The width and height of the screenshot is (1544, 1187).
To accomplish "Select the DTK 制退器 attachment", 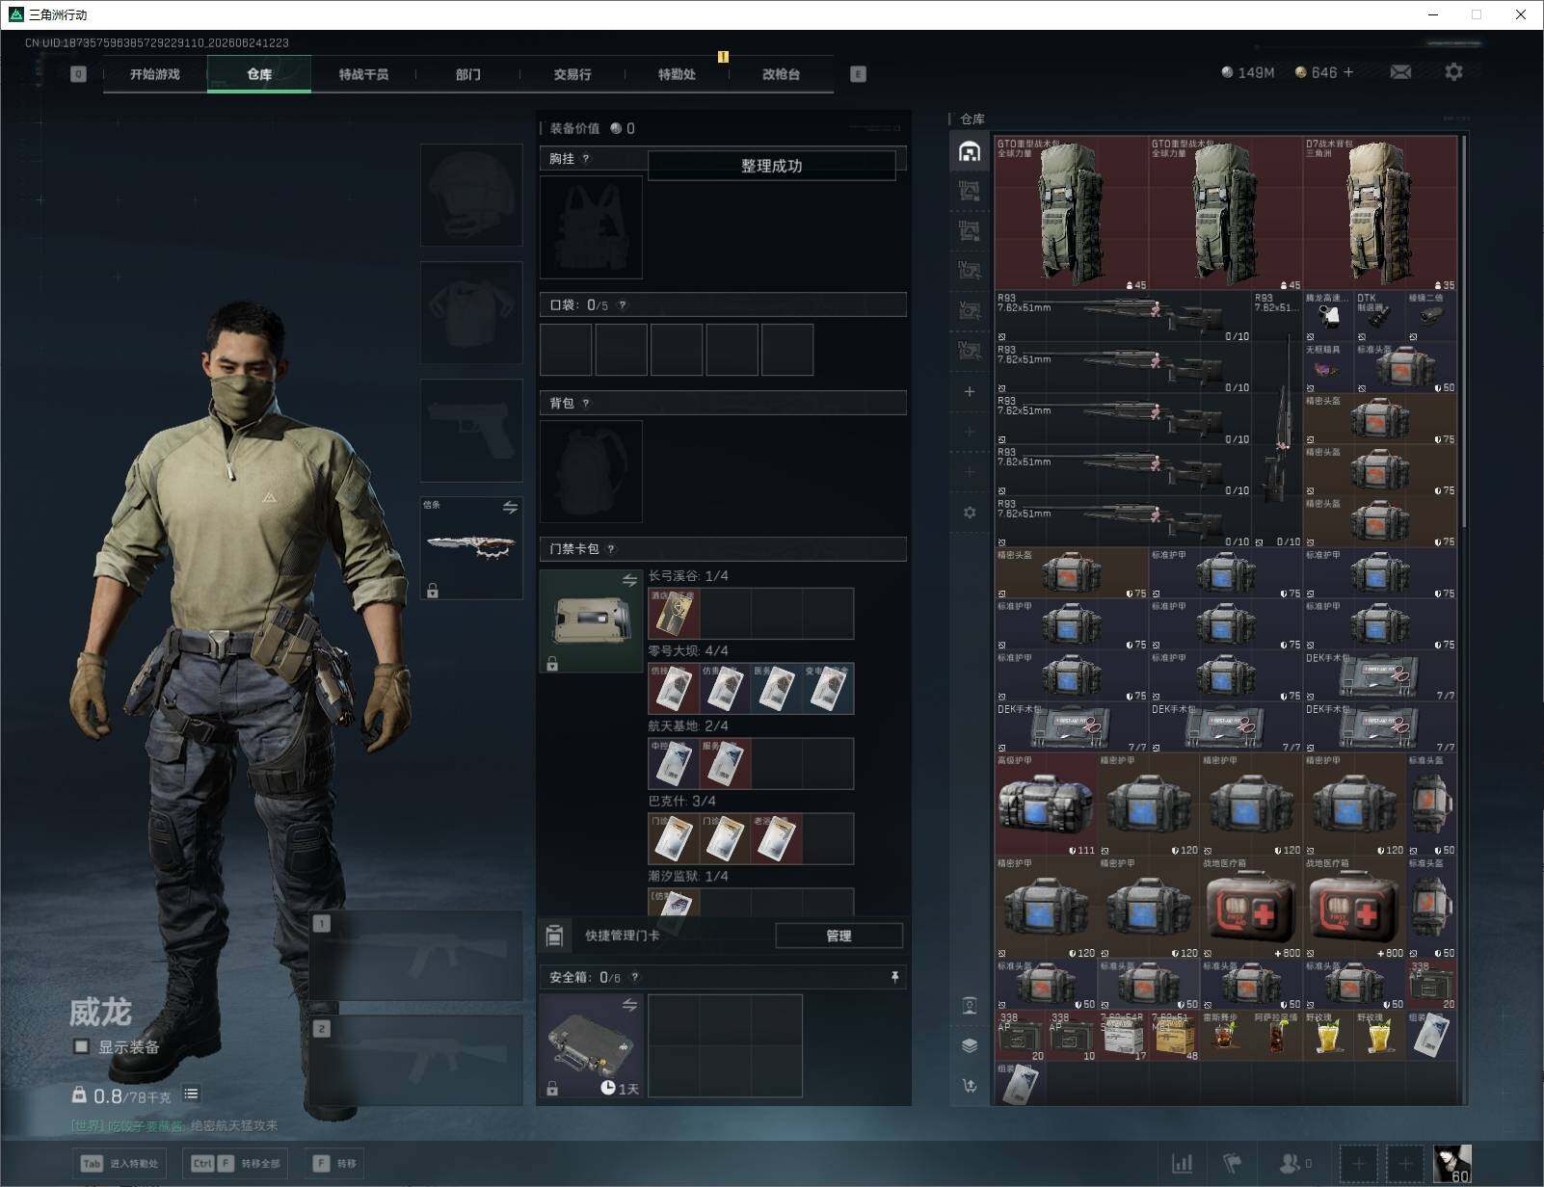I will coord(1379,317).
